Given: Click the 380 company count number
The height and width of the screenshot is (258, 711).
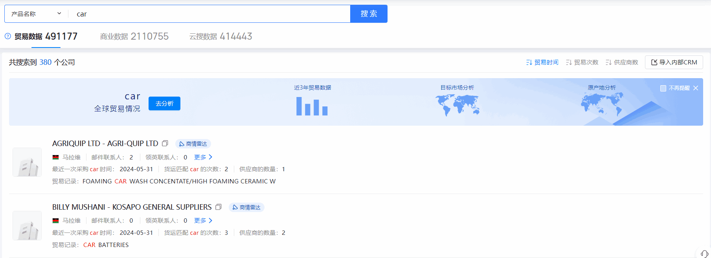Looking at the screenshot, I should 46,62.
